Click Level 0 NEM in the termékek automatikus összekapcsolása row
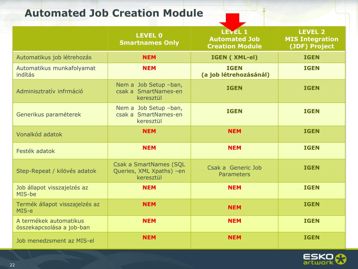This screenshot has width=358, height=269. click(149, 221)
